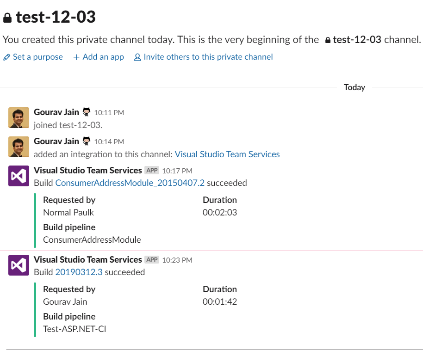Click the 10:17 PM message timestamp

point(177,171)
